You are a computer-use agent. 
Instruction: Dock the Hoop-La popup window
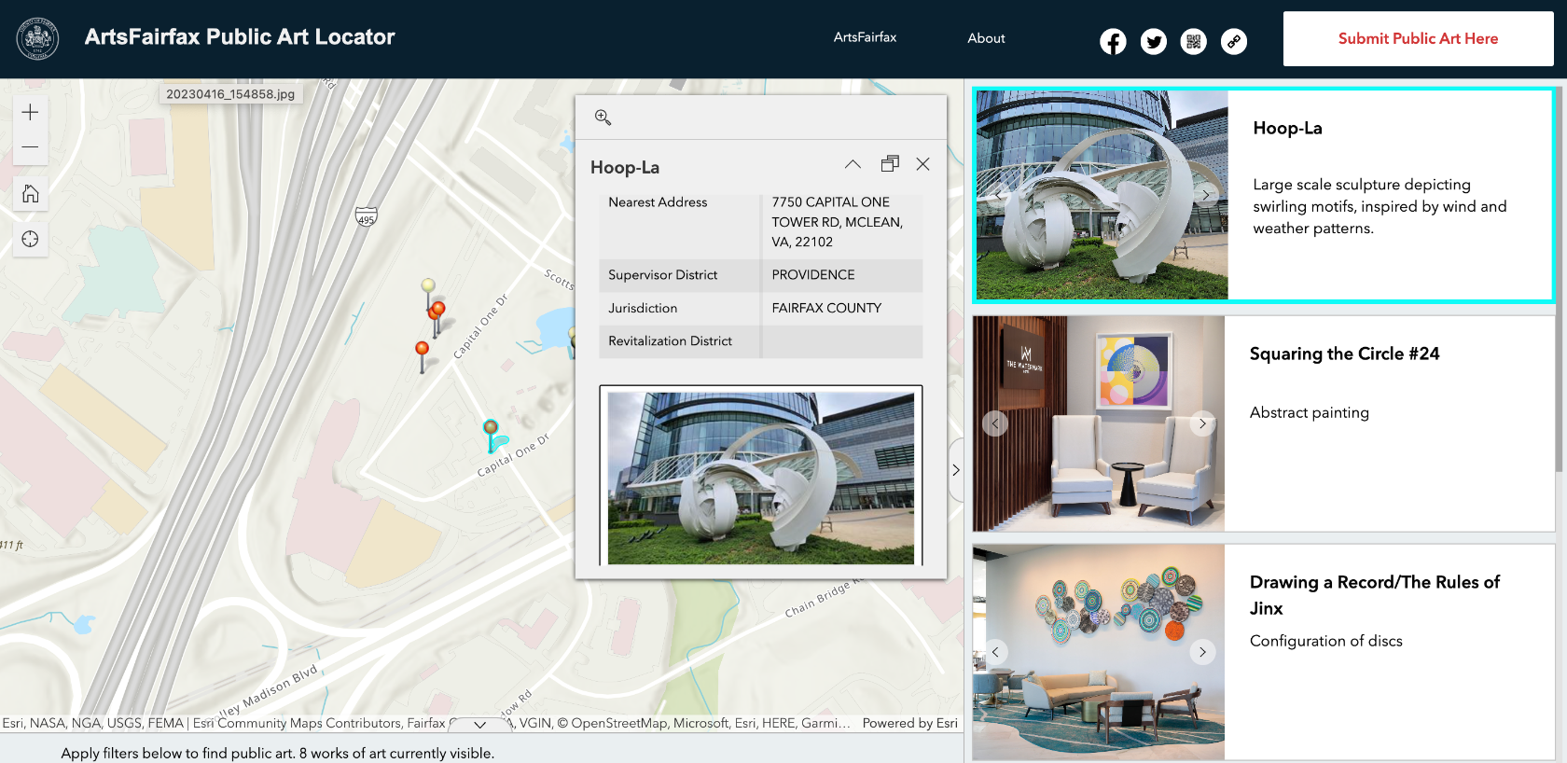point(890,164)
